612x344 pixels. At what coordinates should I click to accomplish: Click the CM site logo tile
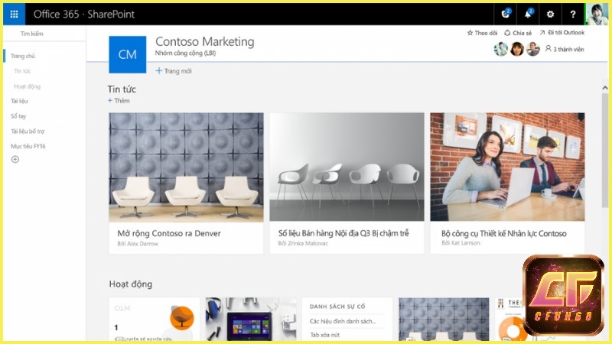pos(128,54)
